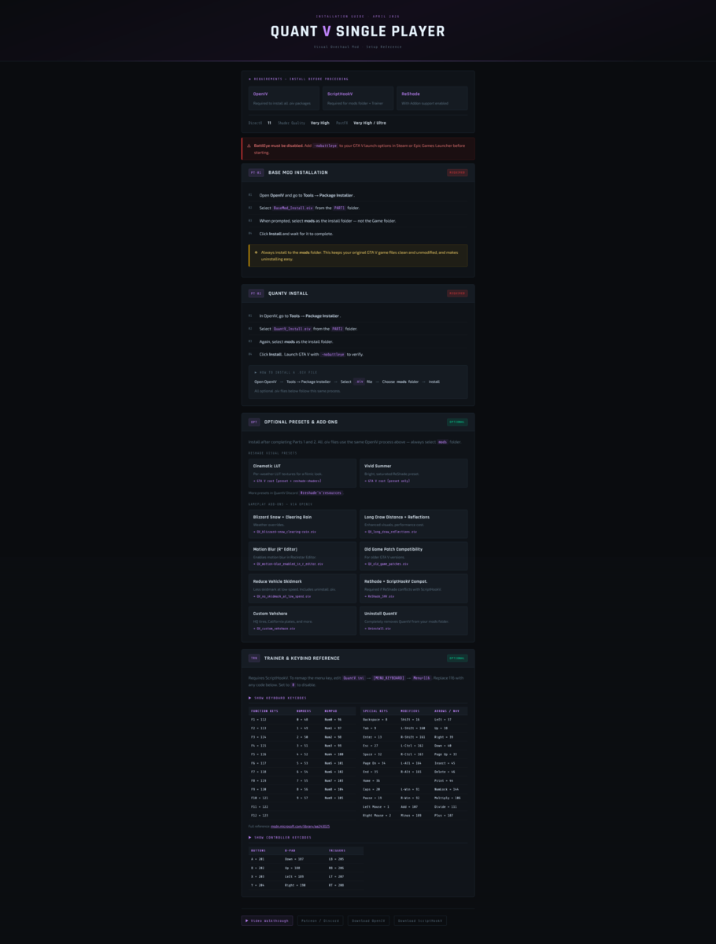Select the OpenIV requirement card
This screenshot has width=716, height=944.
pos(283,98)
